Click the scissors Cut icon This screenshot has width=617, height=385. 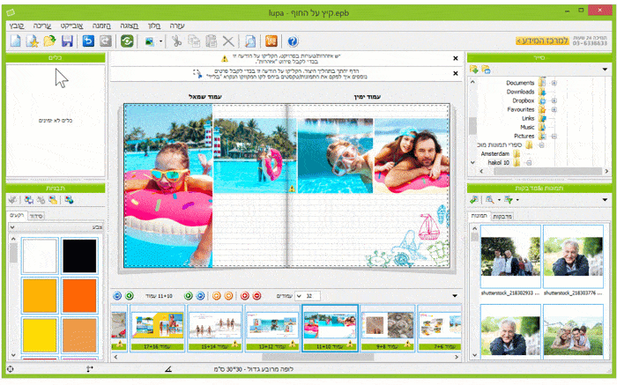176,41
